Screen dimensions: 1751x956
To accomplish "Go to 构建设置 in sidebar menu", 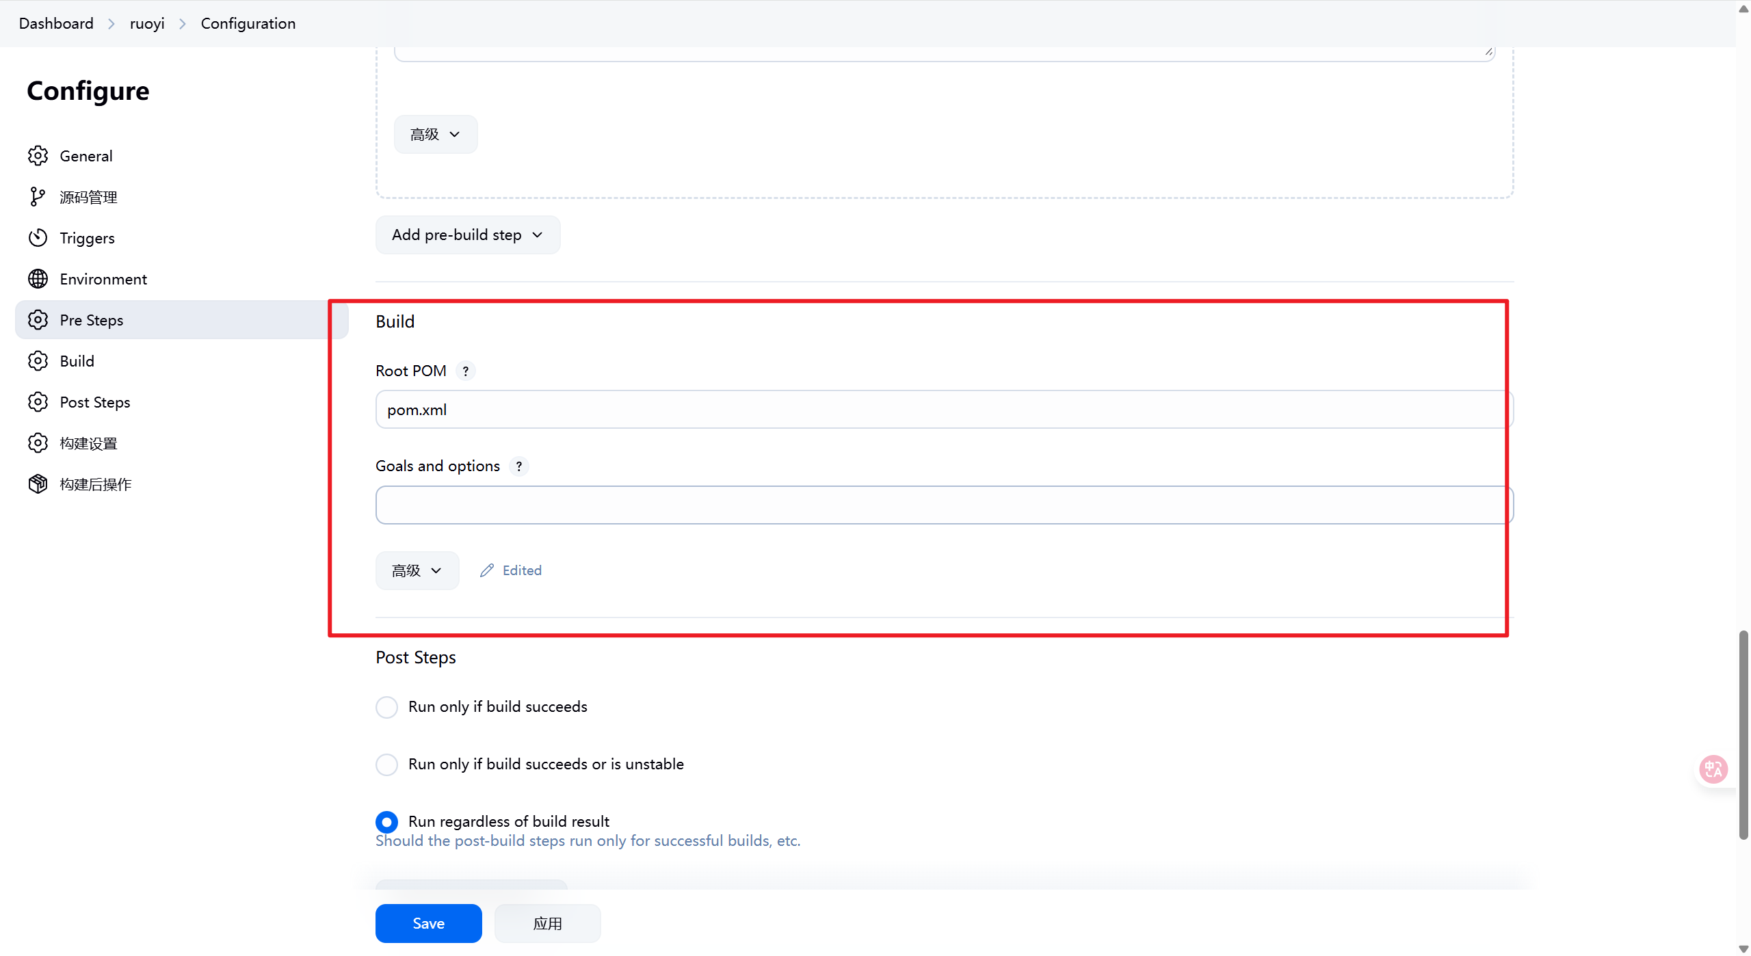I will pos(89,443).
